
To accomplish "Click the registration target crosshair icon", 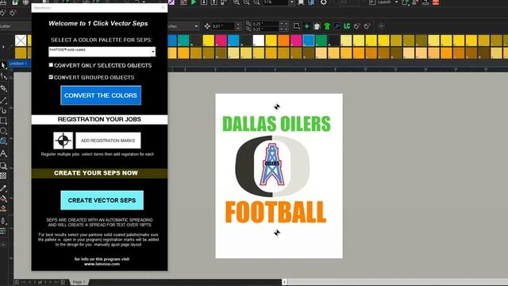I will pos(63,141).
